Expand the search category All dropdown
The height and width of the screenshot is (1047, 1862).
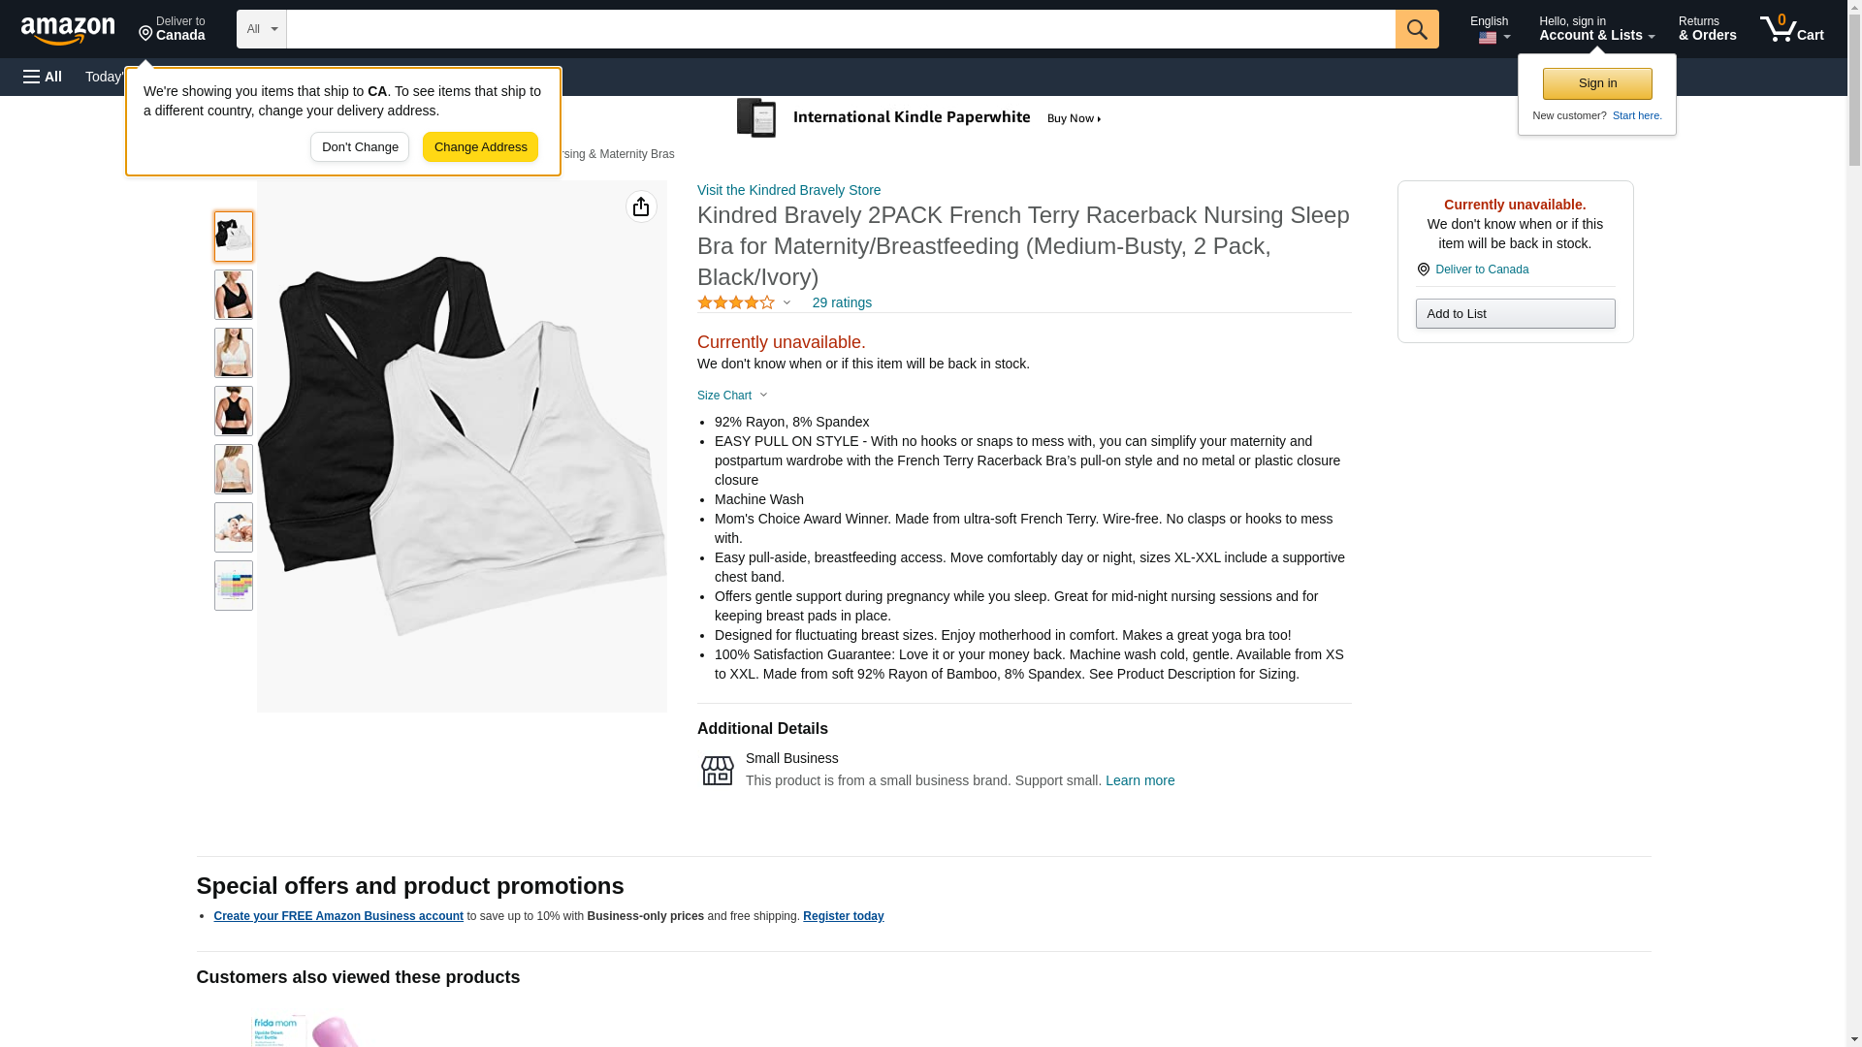pyautogui.click(x=262, y=29)
